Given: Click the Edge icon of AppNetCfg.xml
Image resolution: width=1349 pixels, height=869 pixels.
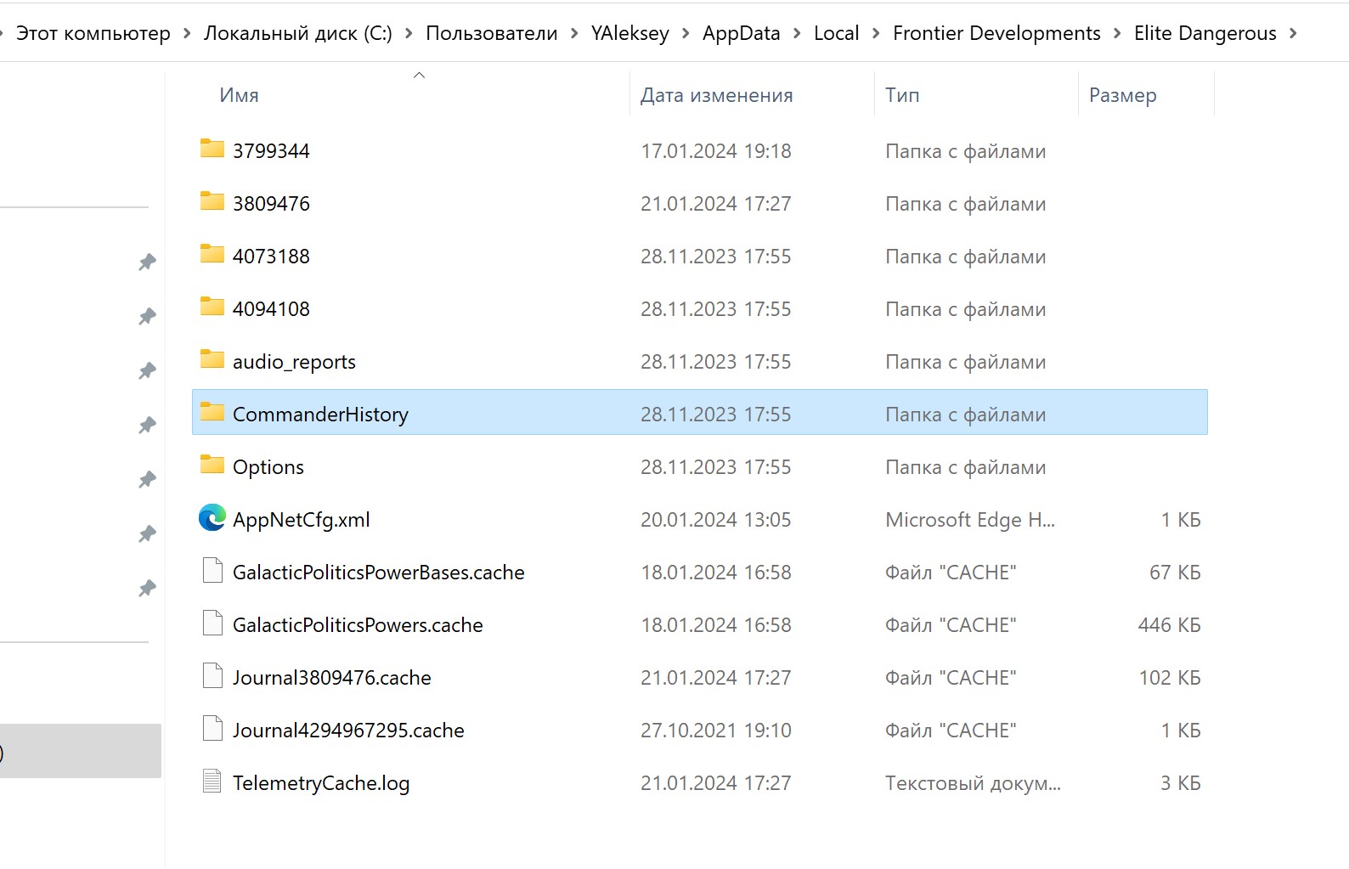Looking at the screenshot, I should (x=212, y=517).
